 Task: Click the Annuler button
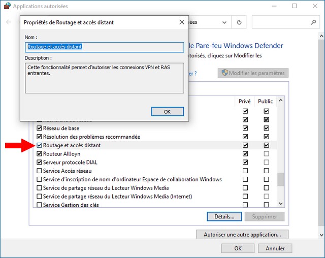(275, 248)
